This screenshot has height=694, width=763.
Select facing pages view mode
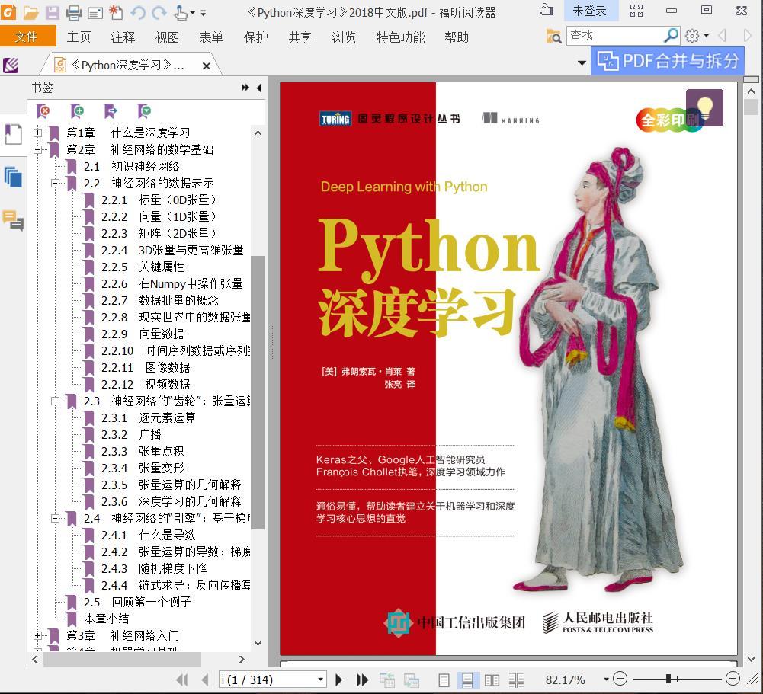(492, 680)
